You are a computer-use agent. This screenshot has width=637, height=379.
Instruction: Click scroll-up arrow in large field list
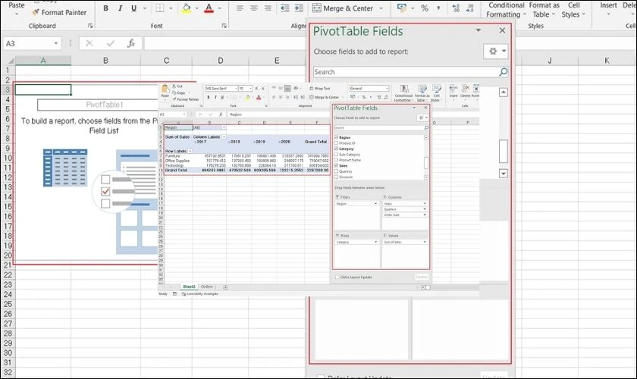click(x=503, y=92)
